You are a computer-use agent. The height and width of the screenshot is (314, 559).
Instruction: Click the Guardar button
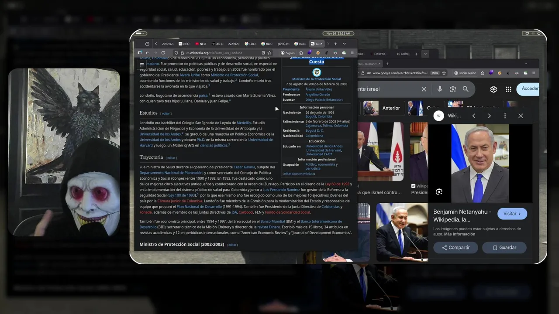pyautogui.click(x=504, y=247)
